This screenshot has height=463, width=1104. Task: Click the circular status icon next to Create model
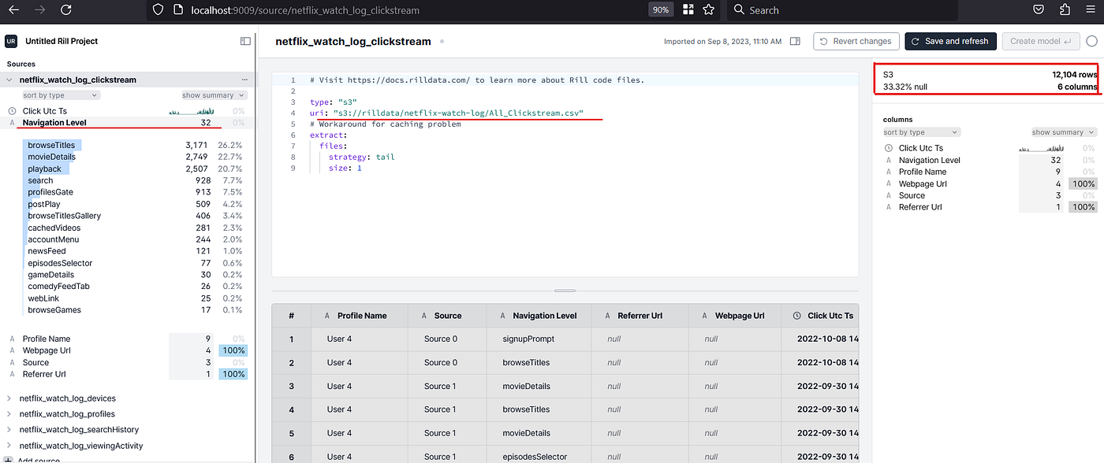click(1091, 41)
